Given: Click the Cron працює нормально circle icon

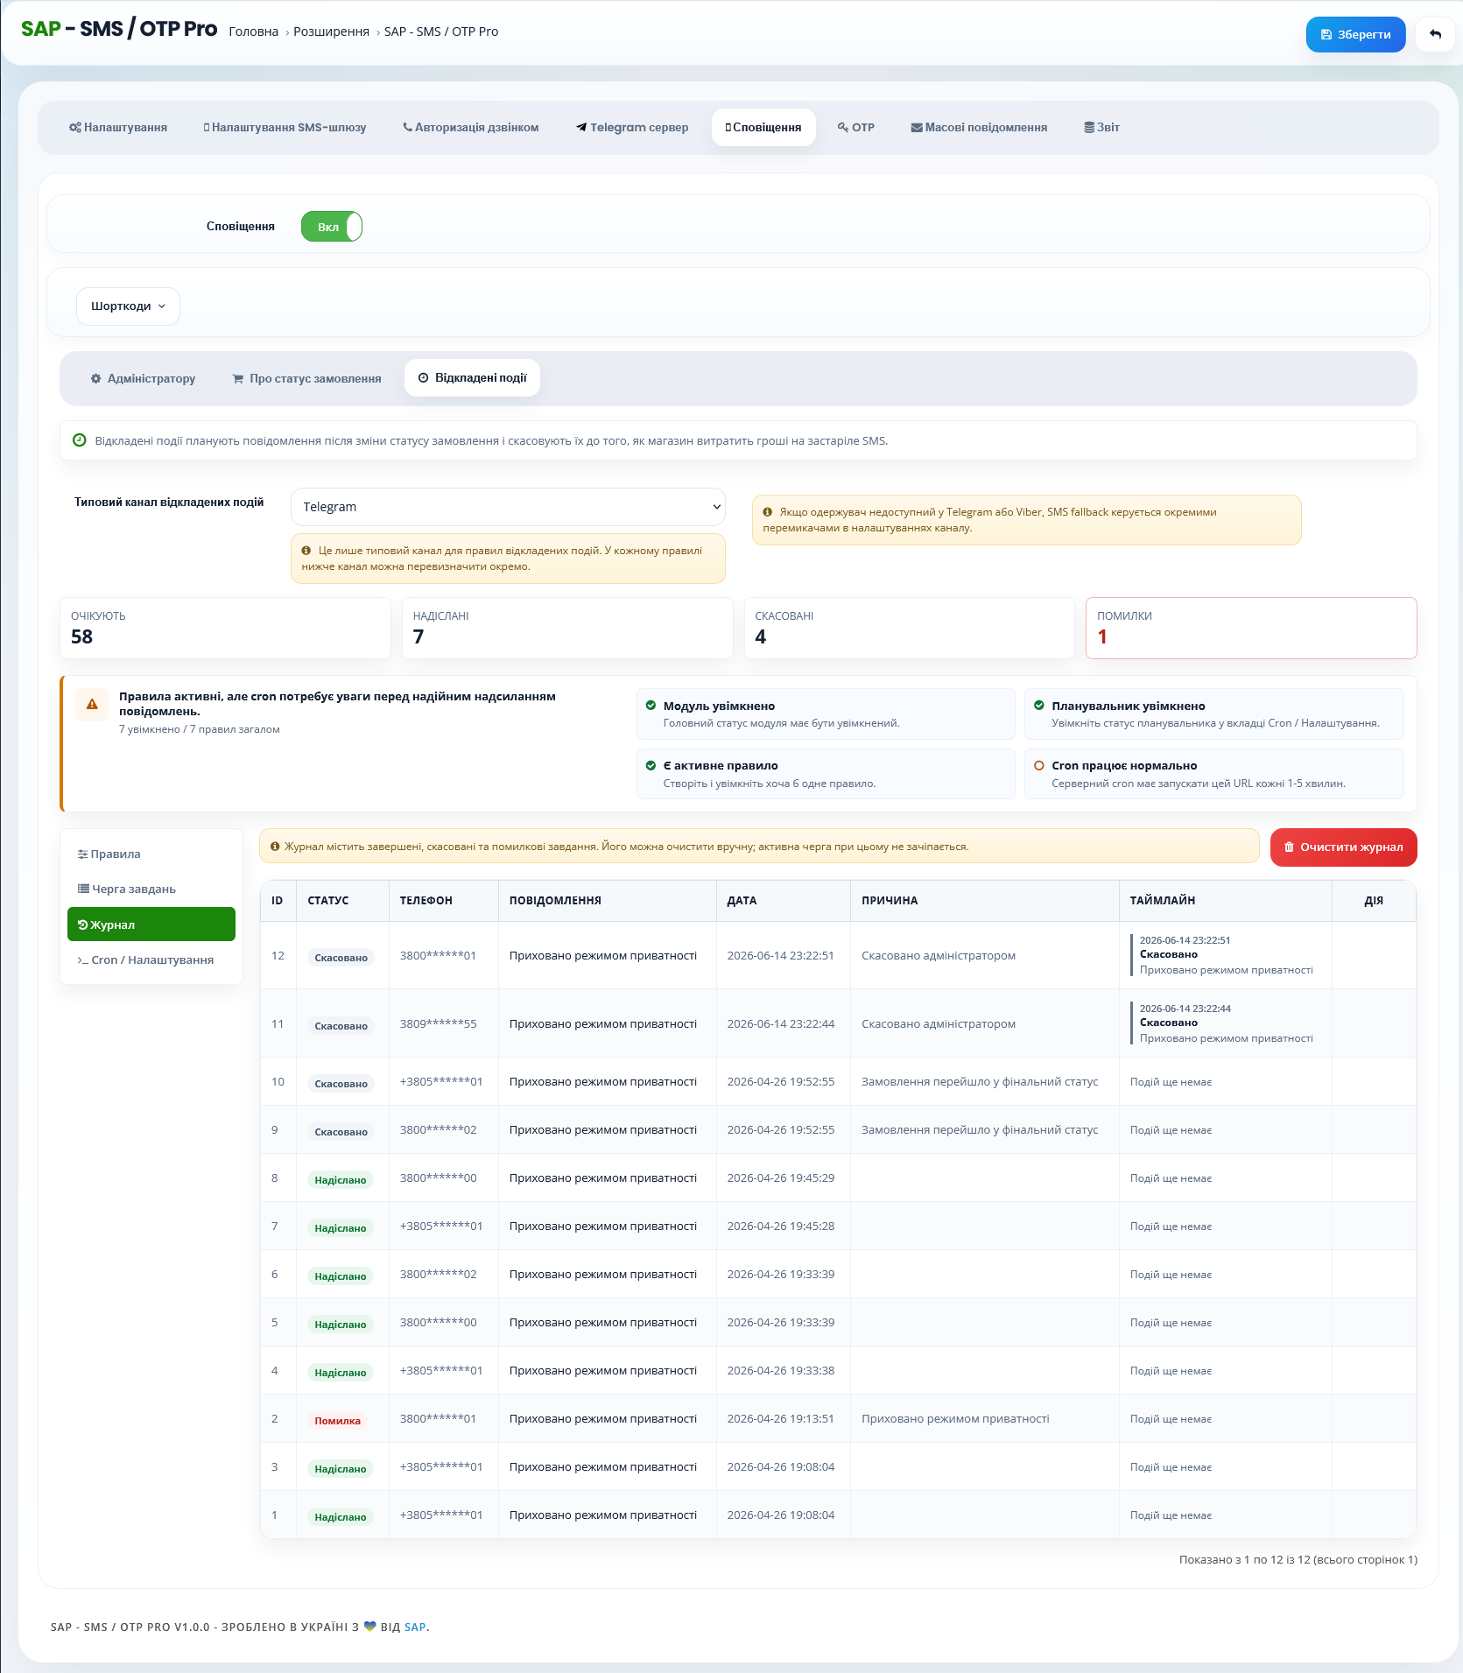Looking at the screenshot, I should click(x=1039, y=765).
